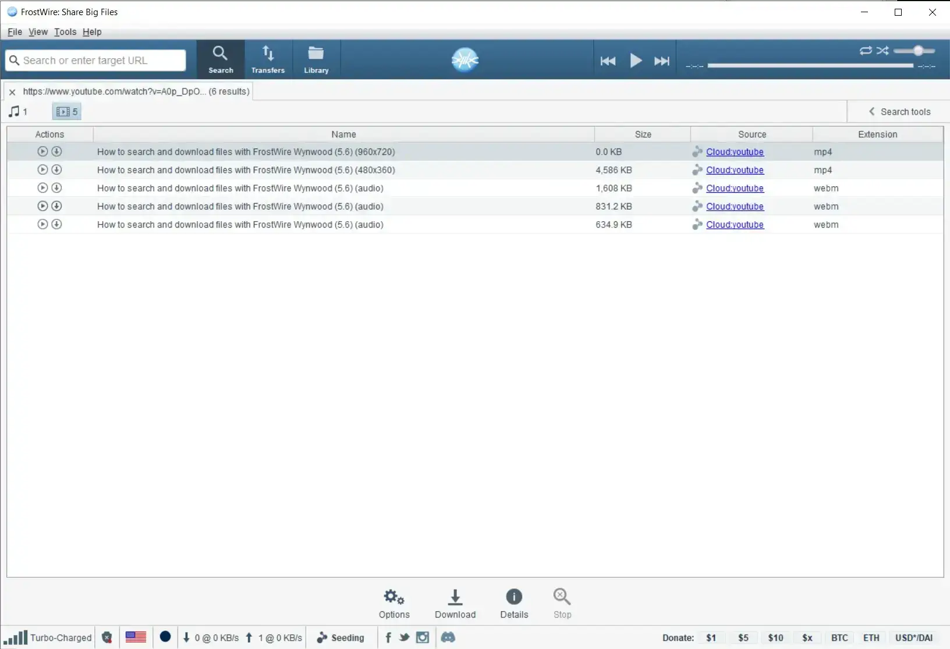The width and height of the screenshot is (950, 649).
Task: Start the Download of selected result
Action: [x=455, y=602]
